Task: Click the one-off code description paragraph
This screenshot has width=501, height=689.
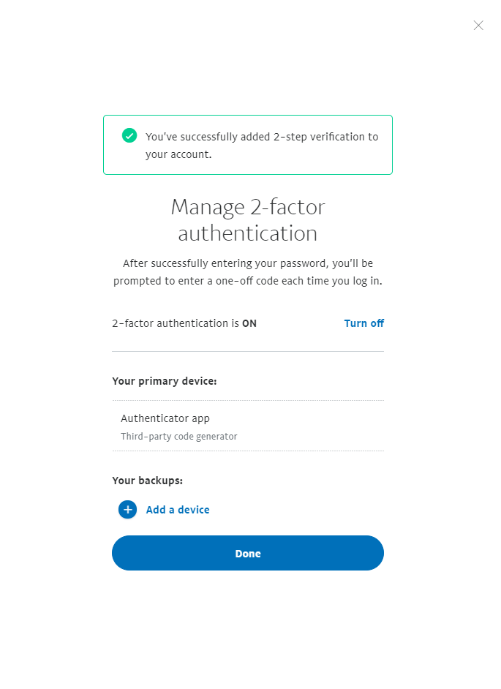Action: 248,272
